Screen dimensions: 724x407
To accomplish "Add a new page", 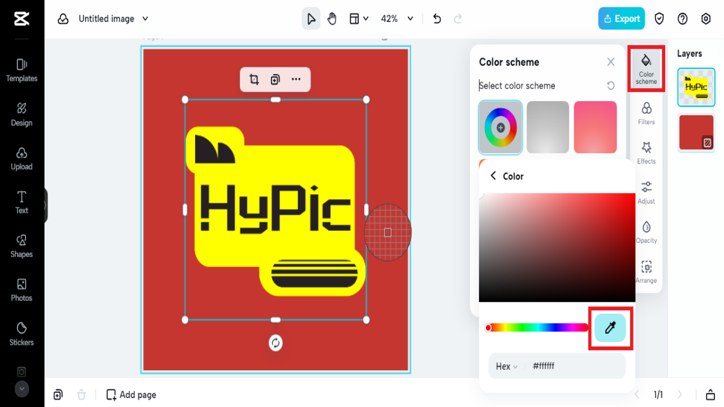I will 131,394.
